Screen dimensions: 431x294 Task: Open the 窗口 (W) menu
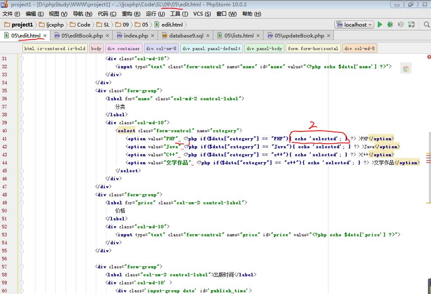click(227, 14)
